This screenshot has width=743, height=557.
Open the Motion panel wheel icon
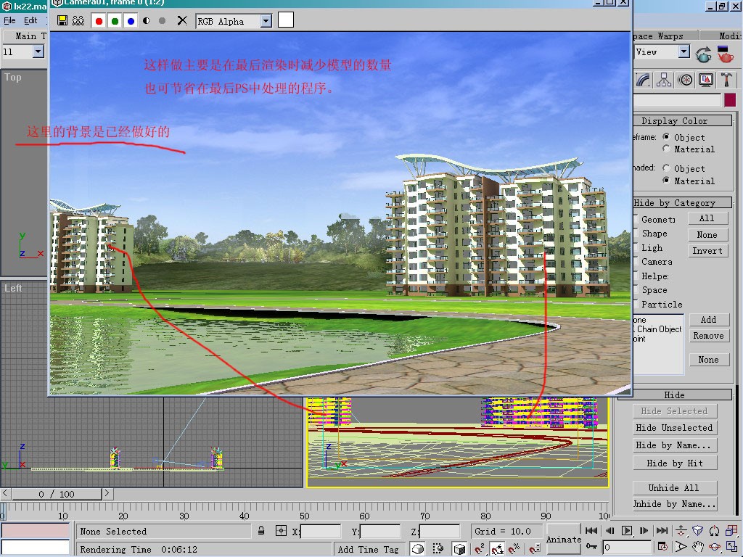pyautogui.click(x=684, y=80)
